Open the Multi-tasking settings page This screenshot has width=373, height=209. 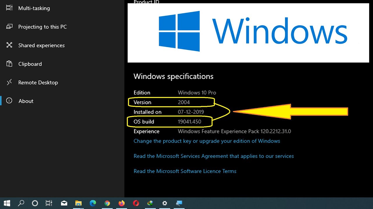pos(34,8)
